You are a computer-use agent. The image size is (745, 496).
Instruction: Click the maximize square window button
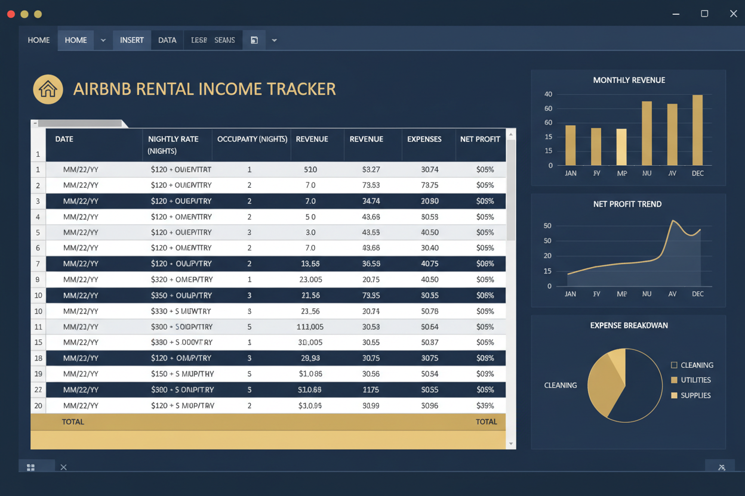[x=704, y=13]
